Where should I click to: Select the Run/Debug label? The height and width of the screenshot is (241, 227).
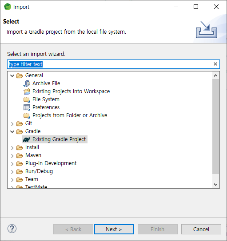pyautogui.click(x=39, y=171)
